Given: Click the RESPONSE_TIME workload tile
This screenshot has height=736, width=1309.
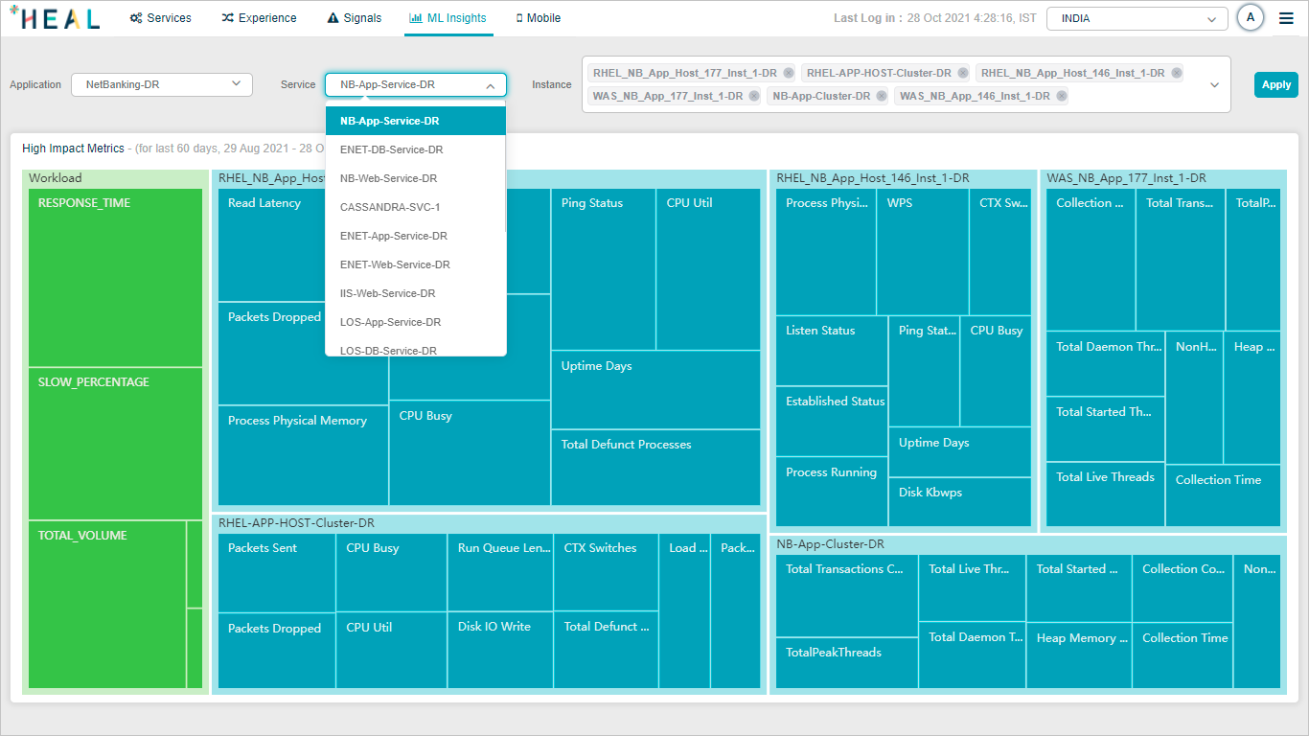Looking at the screenshot, I should click(115, 278).
